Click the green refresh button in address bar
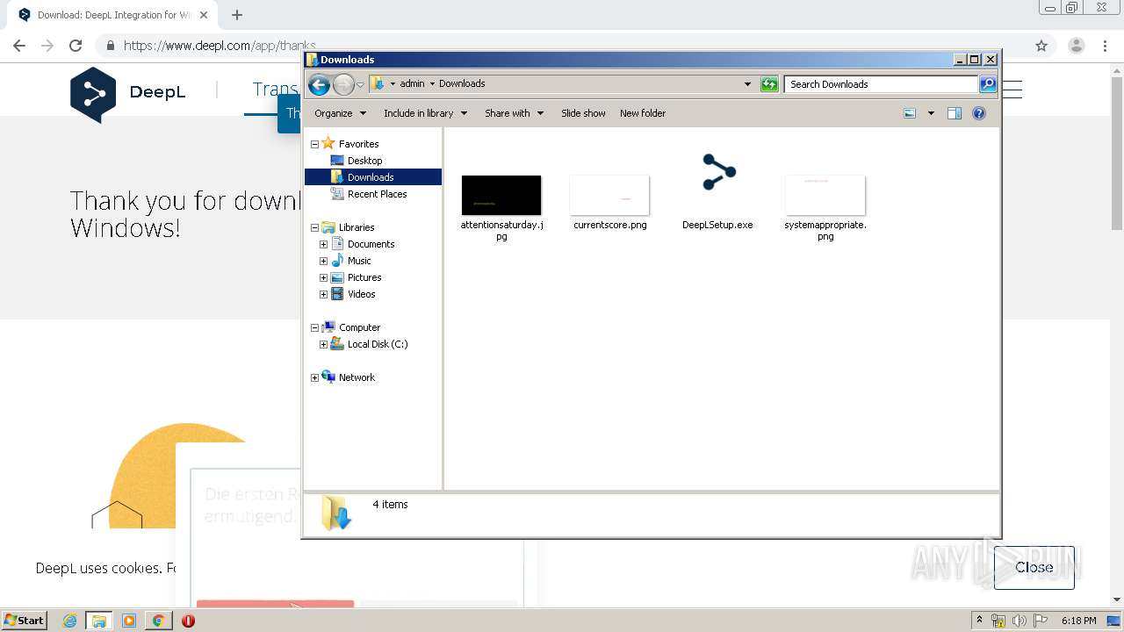 (x=769, y=84)
